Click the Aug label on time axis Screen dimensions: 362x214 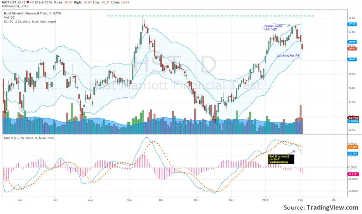click(90, 200)
